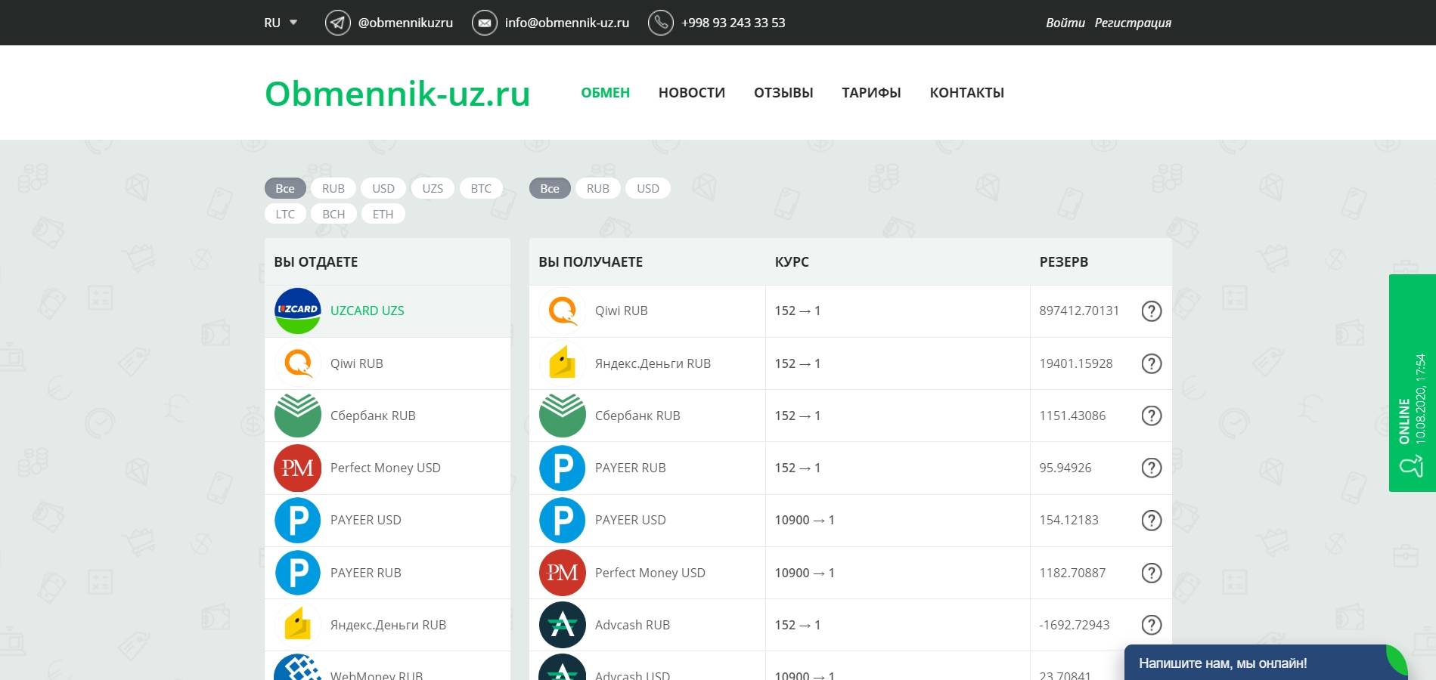
Task: Open reserve help for Qiwi RUB row
Action: point(1152,311)
